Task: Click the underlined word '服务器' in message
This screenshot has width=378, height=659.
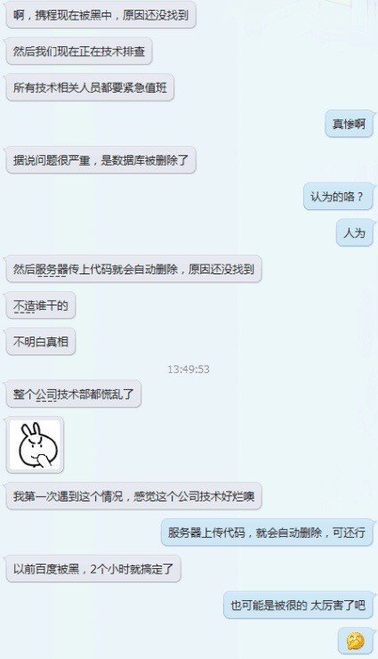Action: (x=52, y=270)
